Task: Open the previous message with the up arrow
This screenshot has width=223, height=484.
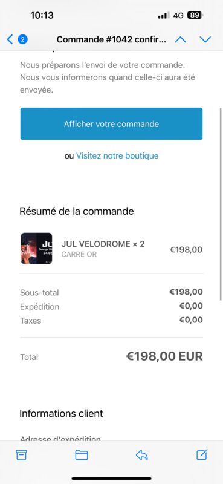Action: click(x=181, y=39)
